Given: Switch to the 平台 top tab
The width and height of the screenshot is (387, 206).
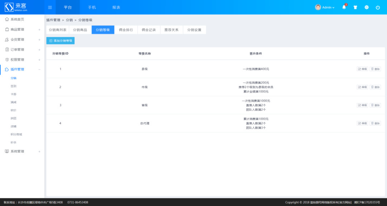Looking at the screenshot, I should (x=68, y=8).
